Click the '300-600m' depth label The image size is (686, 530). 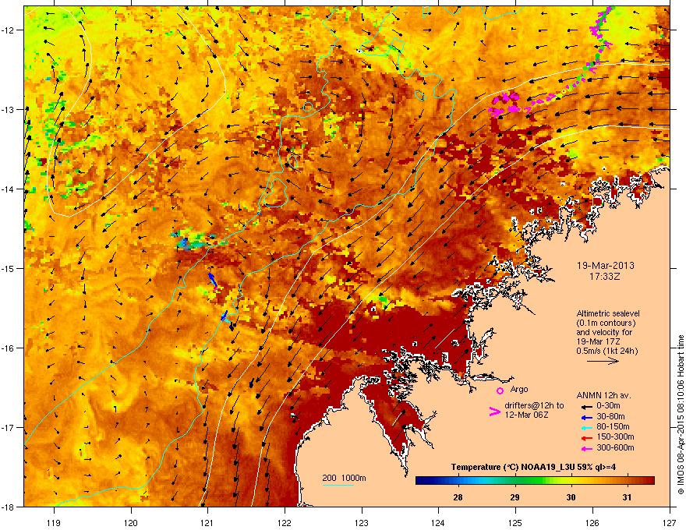[x=615, y=448]
